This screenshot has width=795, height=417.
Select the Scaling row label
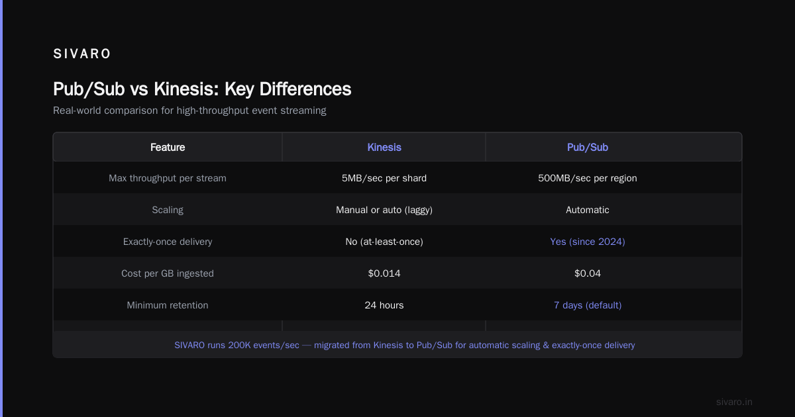(x=168, y=210)
